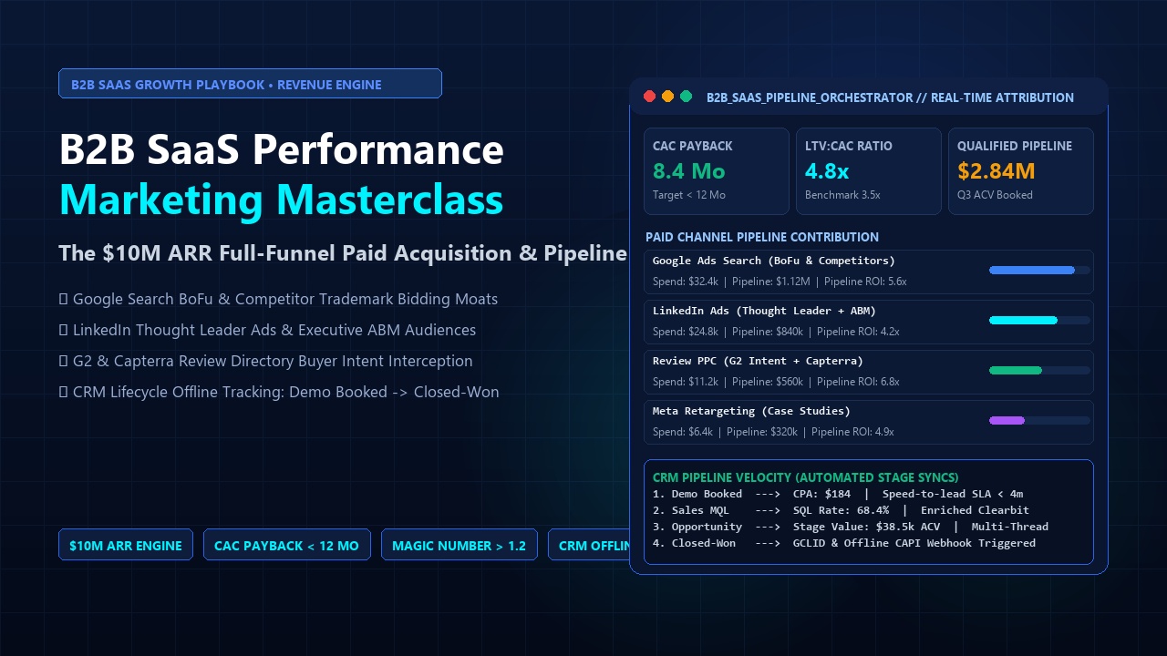Click the '2. Sales MQL' velocity line
1167x656 pixels.
coord(841,510)
